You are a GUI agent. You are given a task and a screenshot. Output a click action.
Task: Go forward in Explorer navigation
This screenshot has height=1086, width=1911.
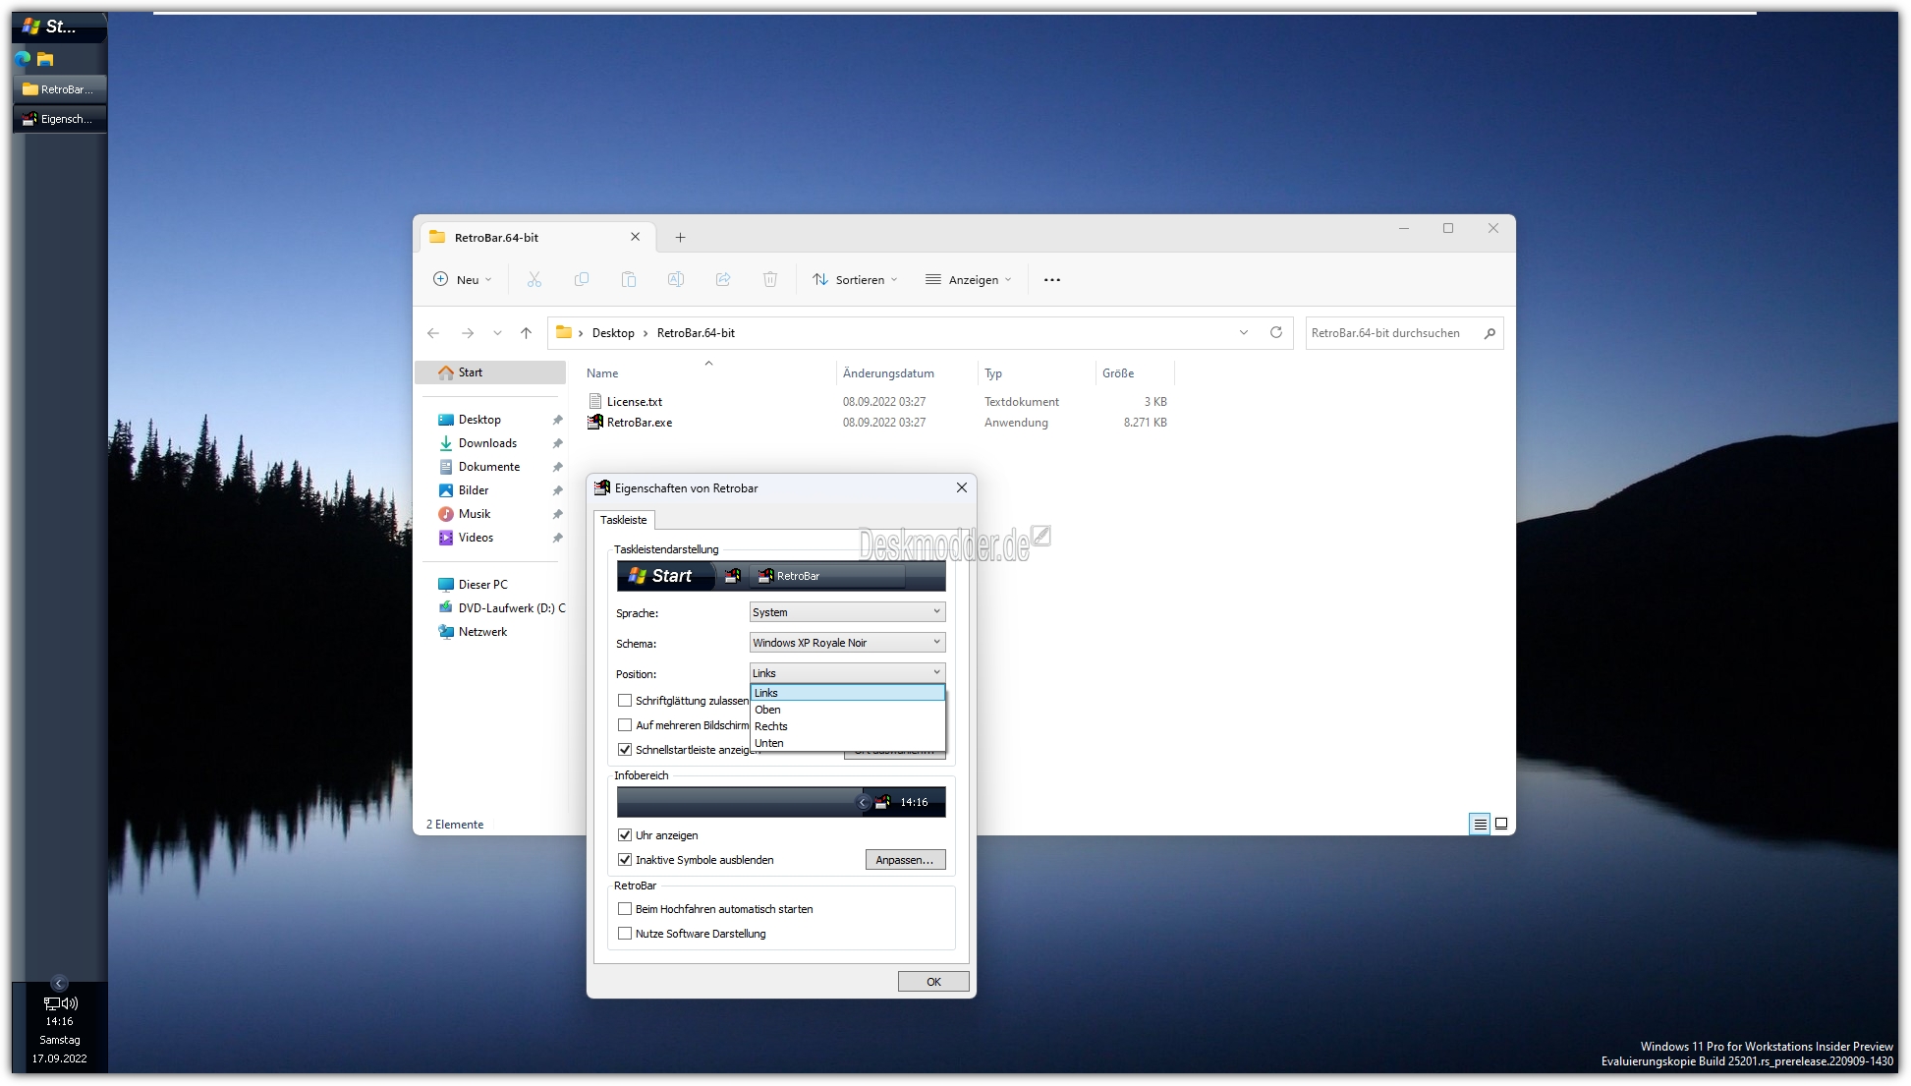point(468,333)
